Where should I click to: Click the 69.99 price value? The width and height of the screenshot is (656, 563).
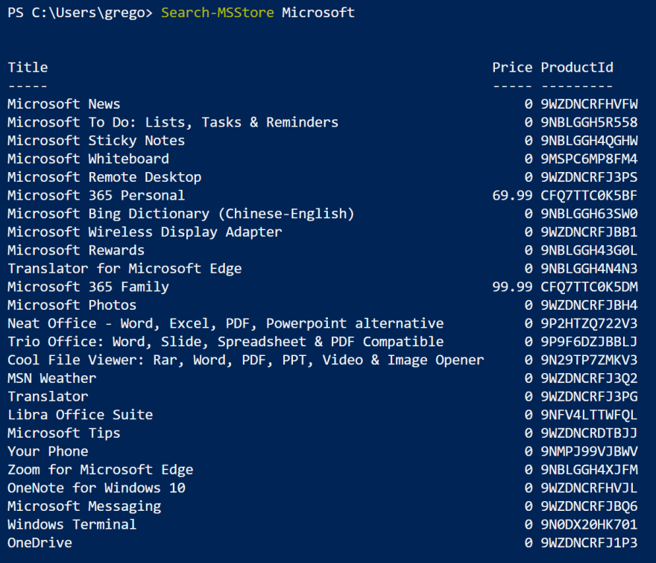point(513,195)
